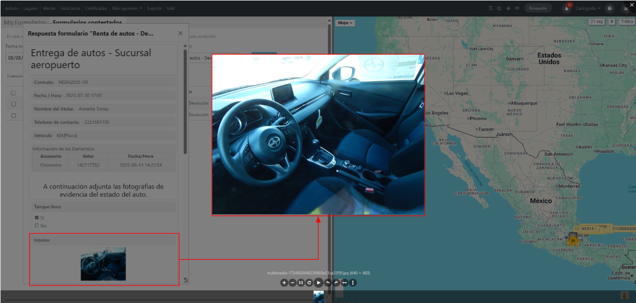Check the Si option for Tanque lleno
The height and width of the screenshot is (303, 636).
click(37, 218)
